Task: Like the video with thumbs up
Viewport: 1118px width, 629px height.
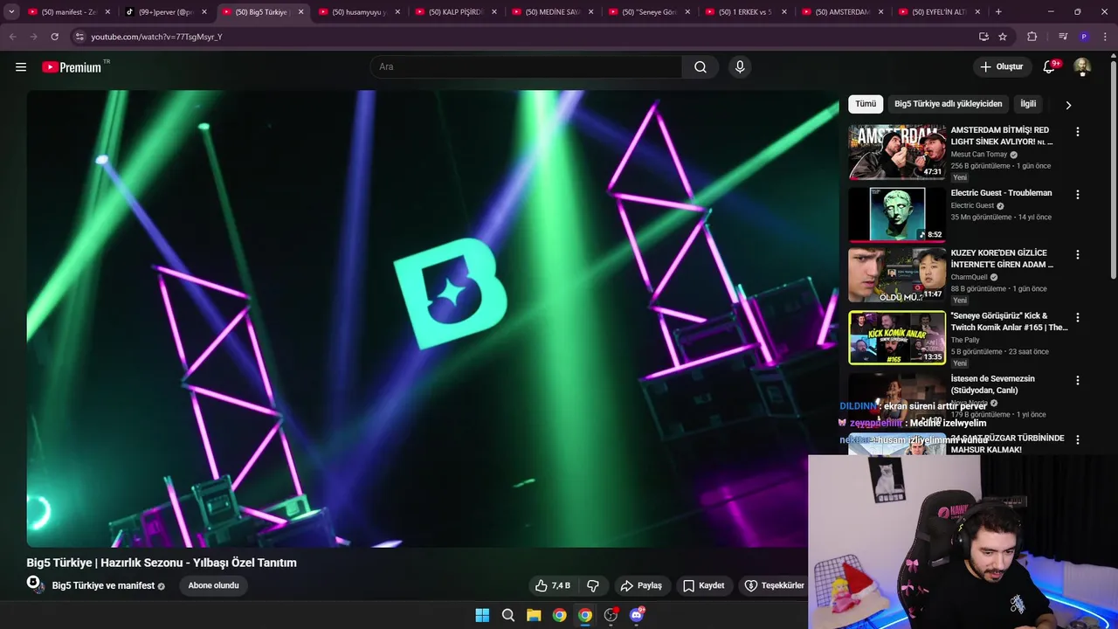Action: (552, 585)
